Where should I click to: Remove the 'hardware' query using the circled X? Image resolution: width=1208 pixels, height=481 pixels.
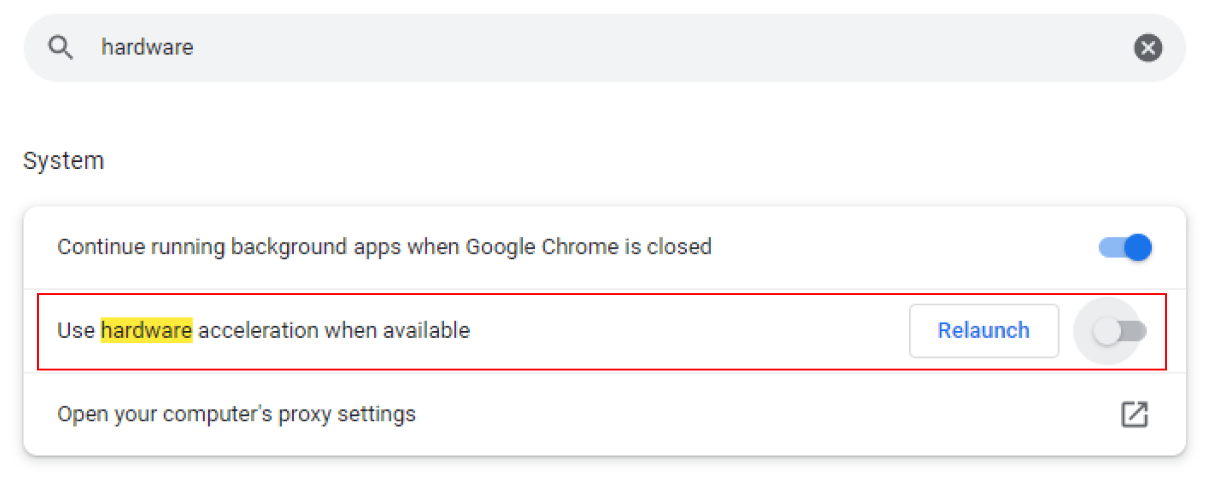click(1148, 48)
